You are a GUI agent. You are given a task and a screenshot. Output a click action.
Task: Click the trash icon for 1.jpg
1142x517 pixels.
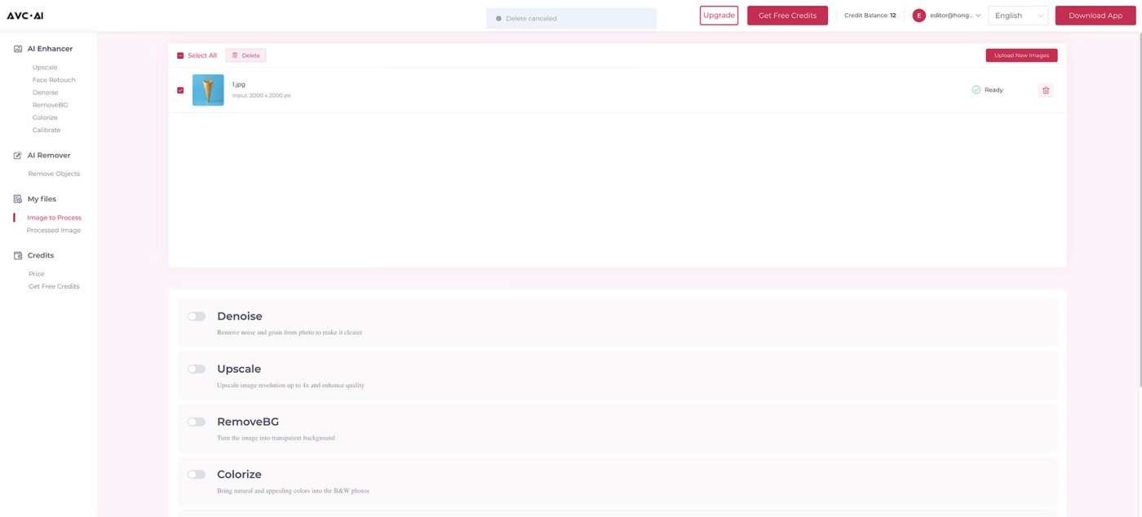(x=1046, y=91)
